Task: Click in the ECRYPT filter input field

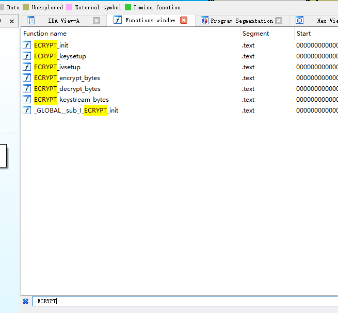Action: pyautogui.click(x=185, y=301)
